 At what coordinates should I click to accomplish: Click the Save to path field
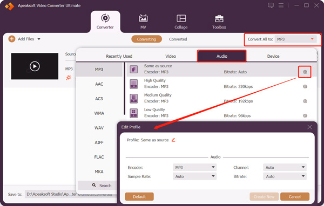click(x=71, y=194)
